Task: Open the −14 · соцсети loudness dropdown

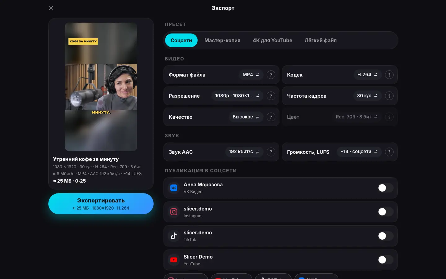Action: (x=359, y=152)
